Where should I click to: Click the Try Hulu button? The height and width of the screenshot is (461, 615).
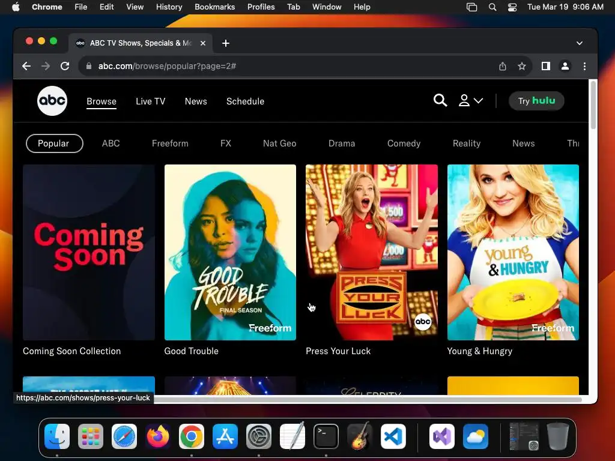pos(536,101)
